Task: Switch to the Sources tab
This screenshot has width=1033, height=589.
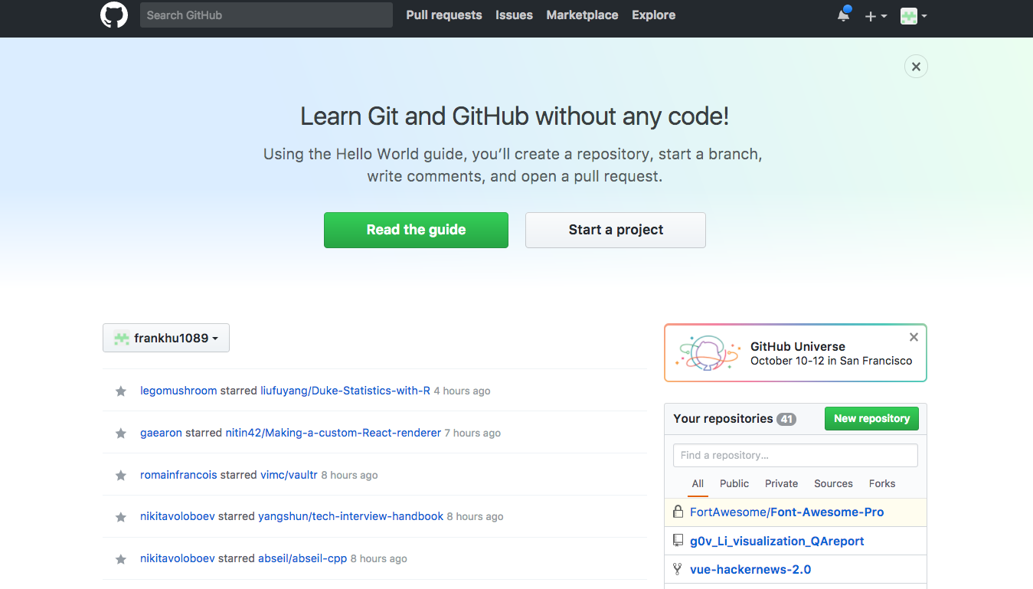Action: coord(833,484)
